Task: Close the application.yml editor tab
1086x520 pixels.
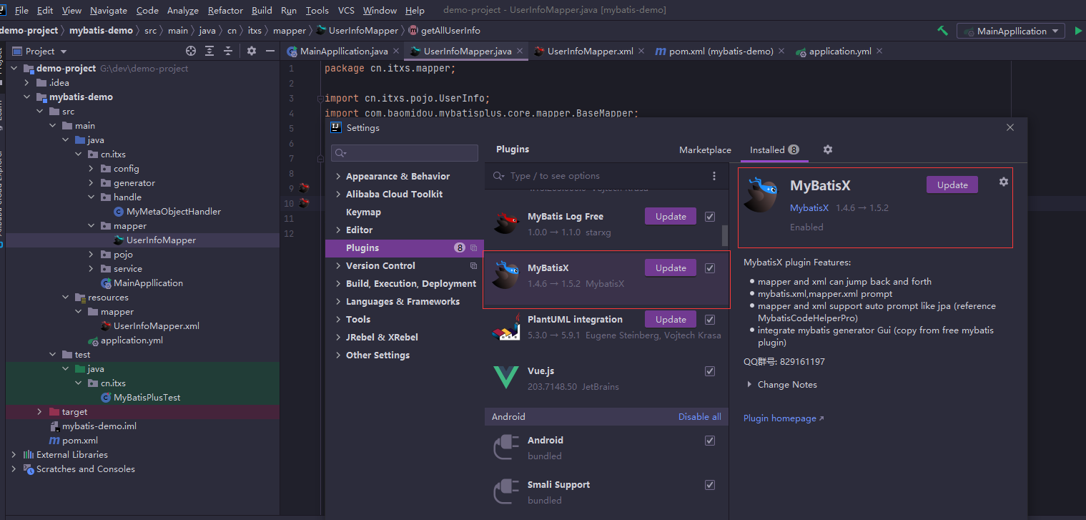Action: [879, 51]
